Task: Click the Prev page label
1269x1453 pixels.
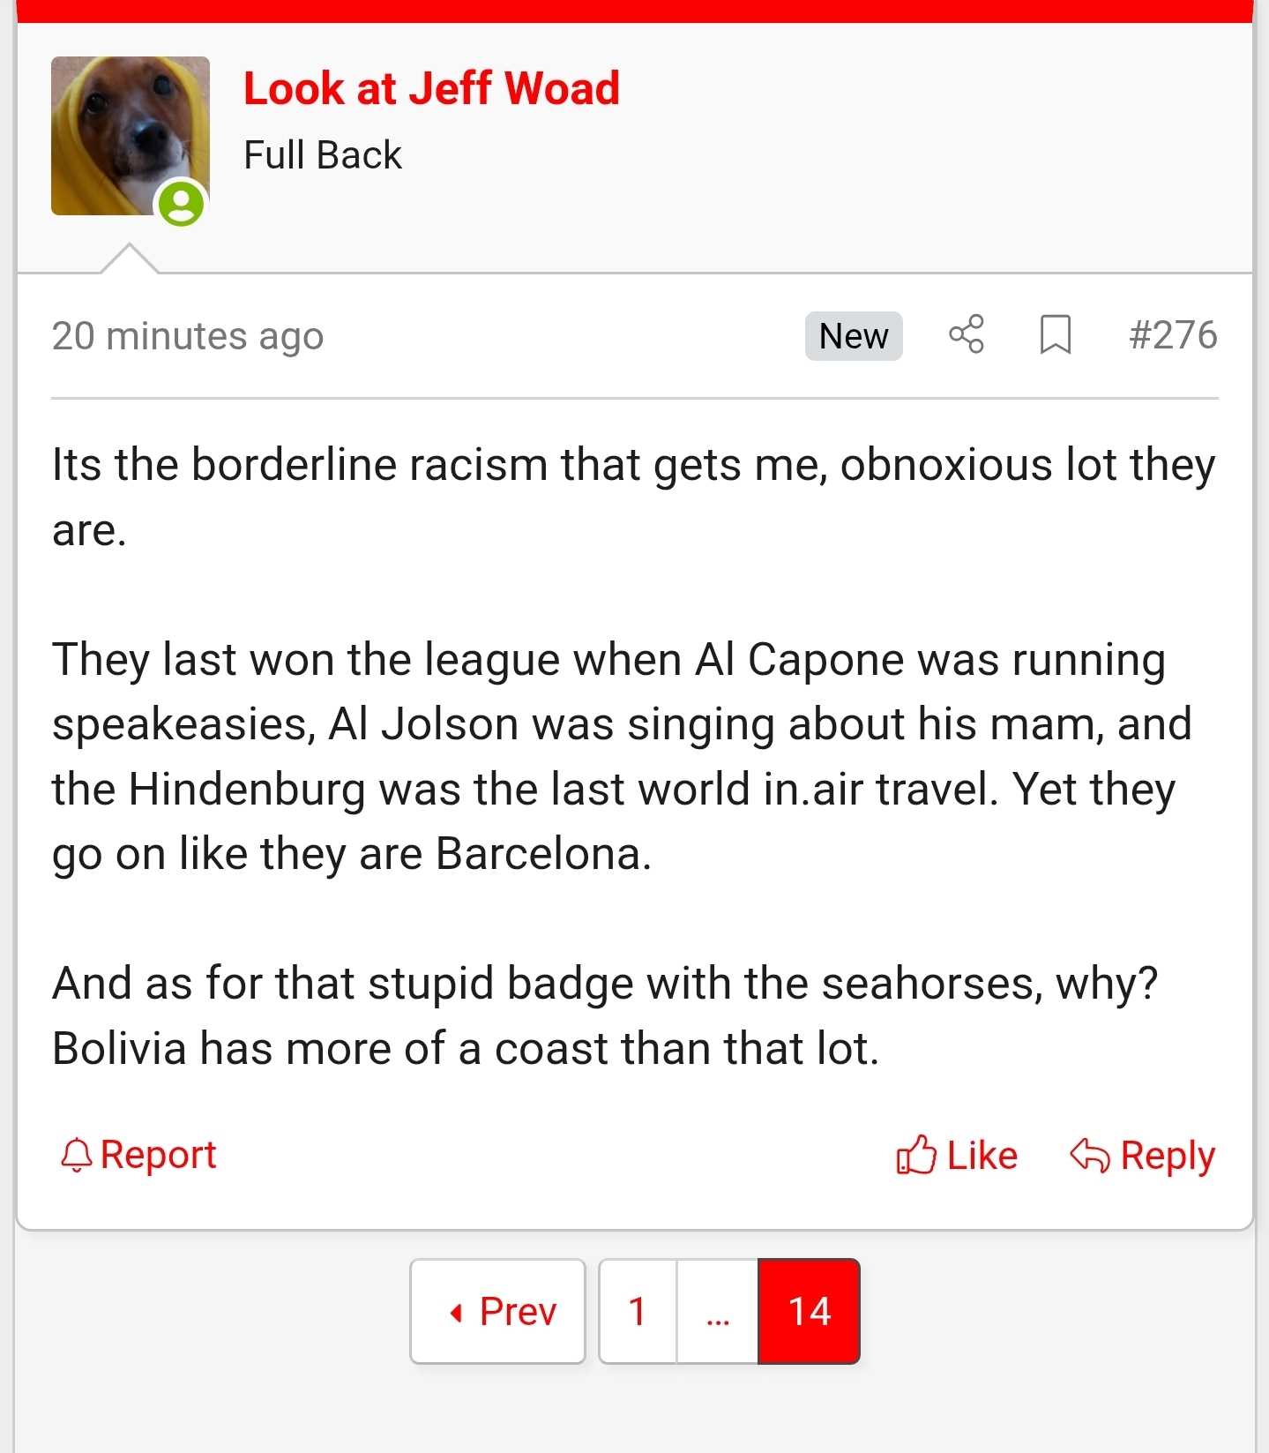Action: (x=518, y=1312)
